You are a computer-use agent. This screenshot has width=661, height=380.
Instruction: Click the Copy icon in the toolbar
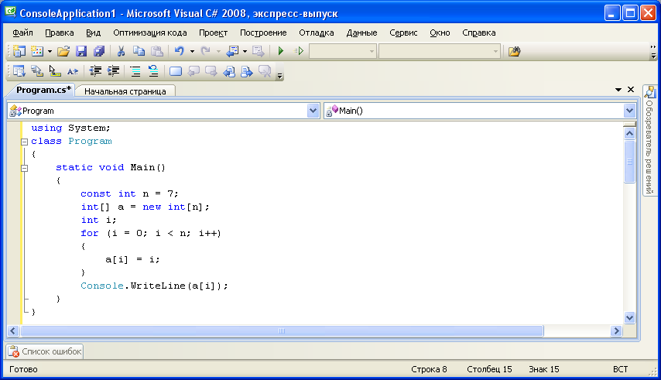pyautogui.click(x=139, y=51)
